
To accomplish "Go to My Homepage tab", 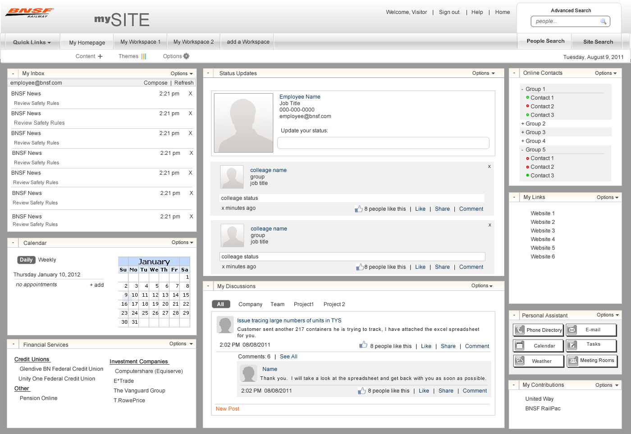I will point(87,42).
